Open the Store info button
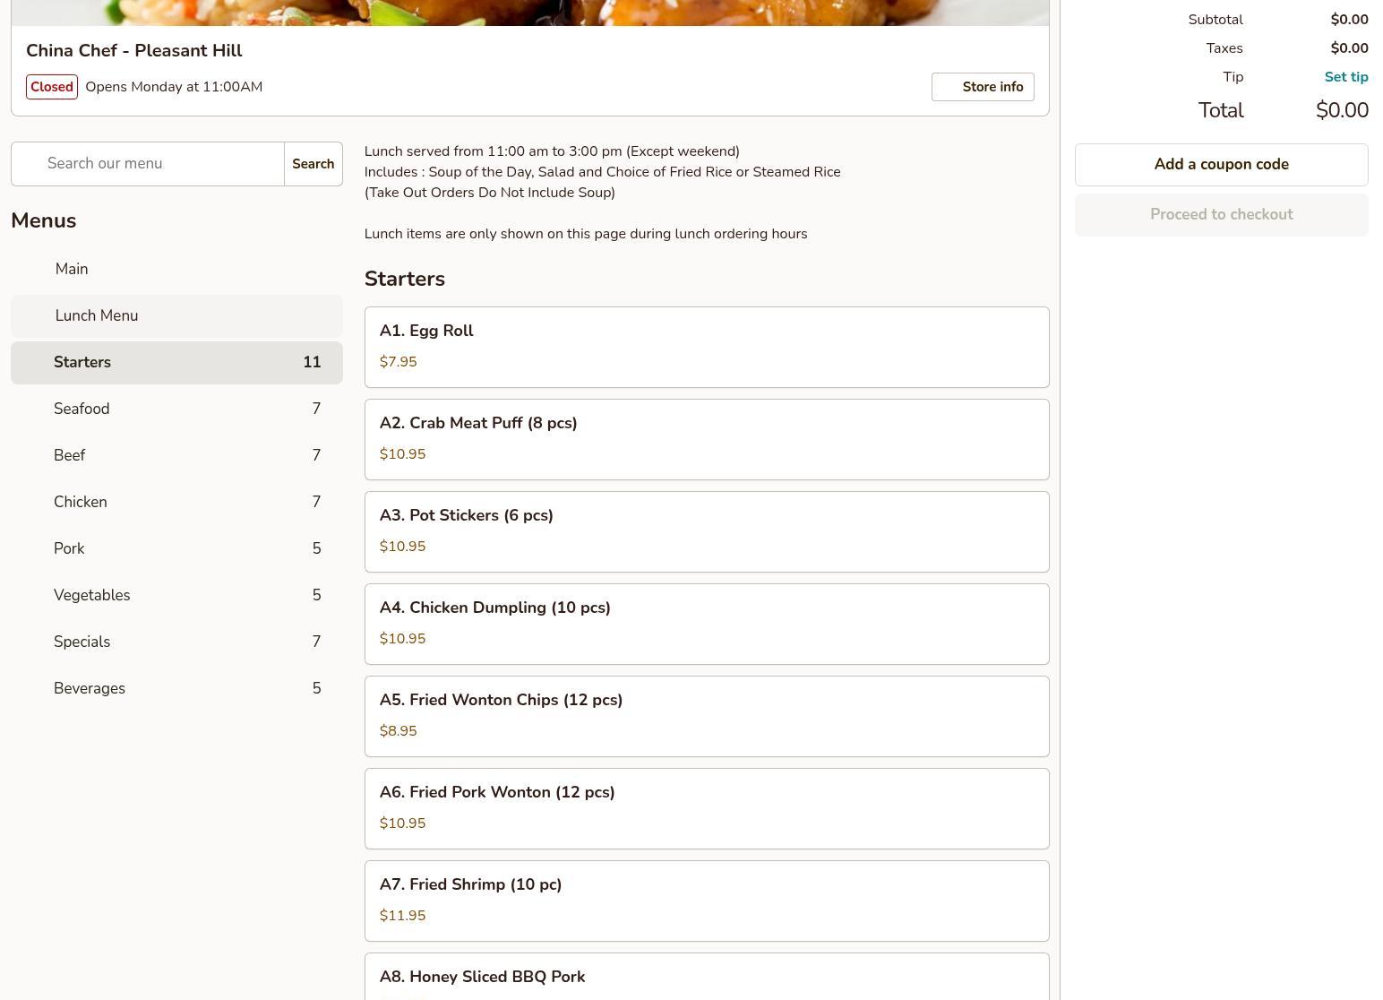1383x1000 pixels. [x=983, y=87]
